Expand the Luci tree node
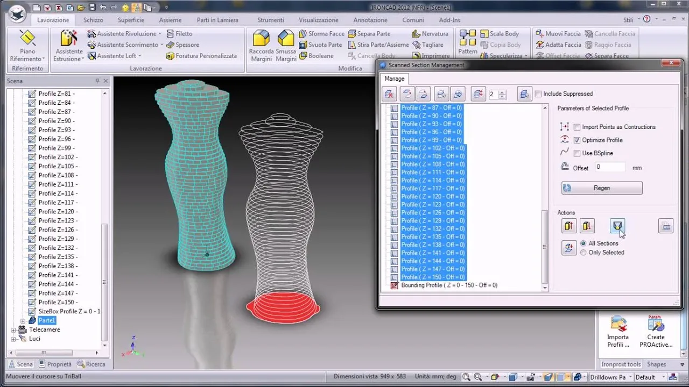689x387 pixels. 13,339
